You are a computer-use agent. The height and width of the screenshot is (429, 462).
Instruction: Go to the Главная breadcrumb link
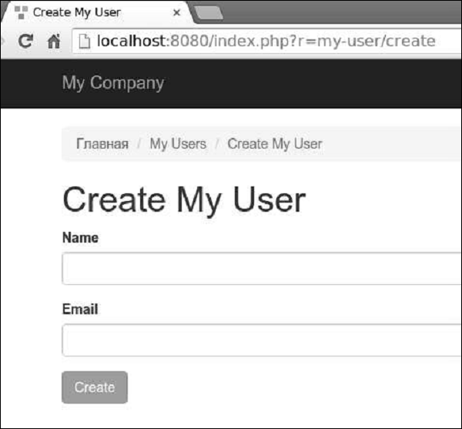pyautogui.click(x=102, y=144)
